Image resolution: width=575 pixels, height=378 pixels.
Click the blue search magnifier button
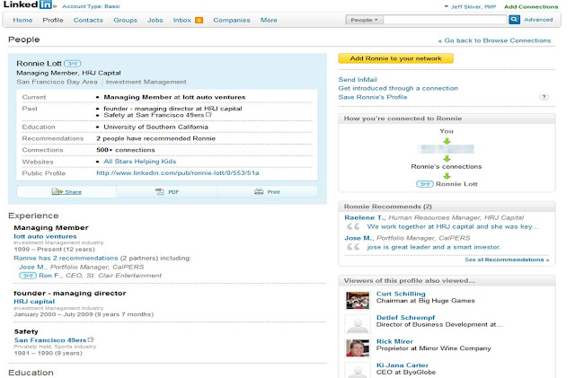coord(514,20)
